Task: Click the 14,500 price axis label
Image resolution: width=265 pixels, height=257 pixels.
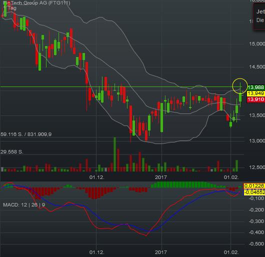Action: pos(257,67)
